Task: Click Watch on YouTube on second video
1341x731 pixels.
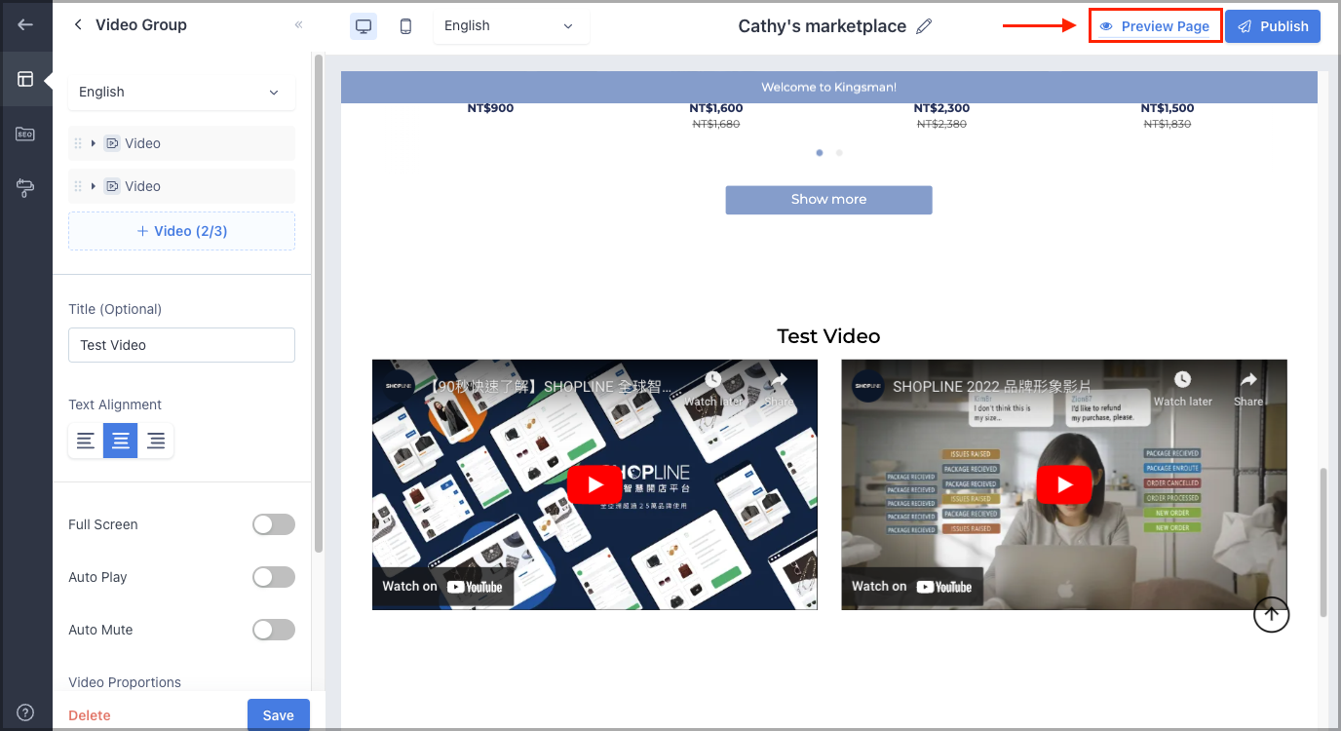Action: pos(912,587)
